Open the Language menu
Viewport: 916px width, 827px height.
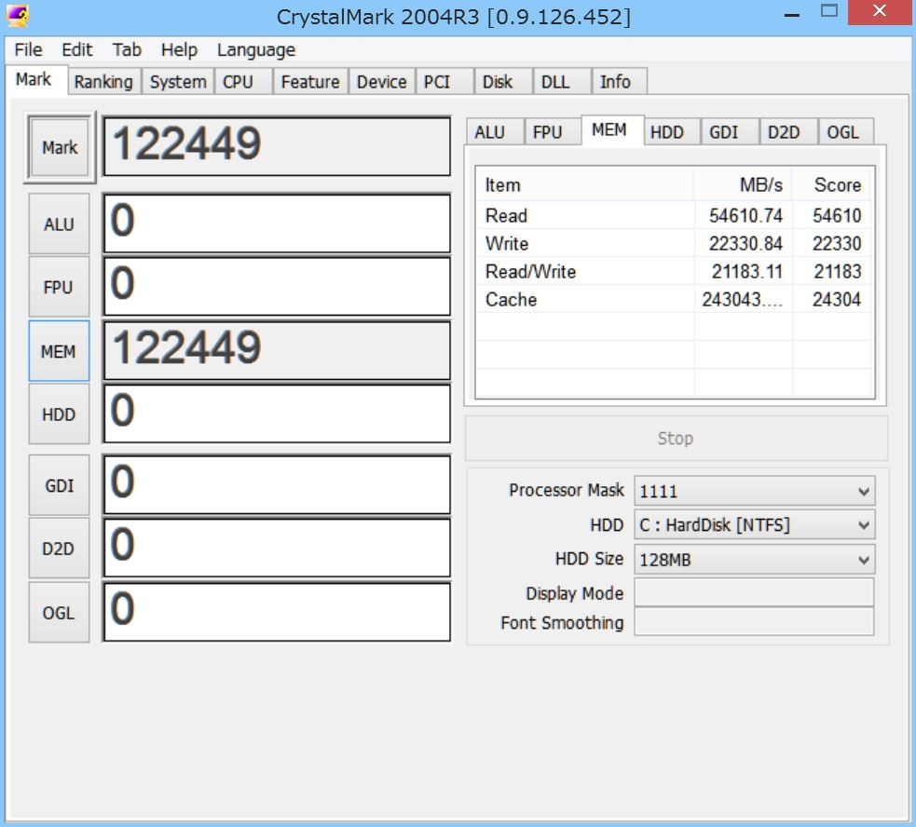click(255, 50)
